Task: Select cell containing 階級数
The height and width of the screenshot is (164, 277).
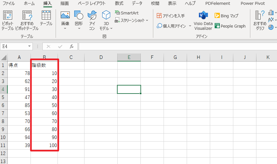Action: coord(44,65)
